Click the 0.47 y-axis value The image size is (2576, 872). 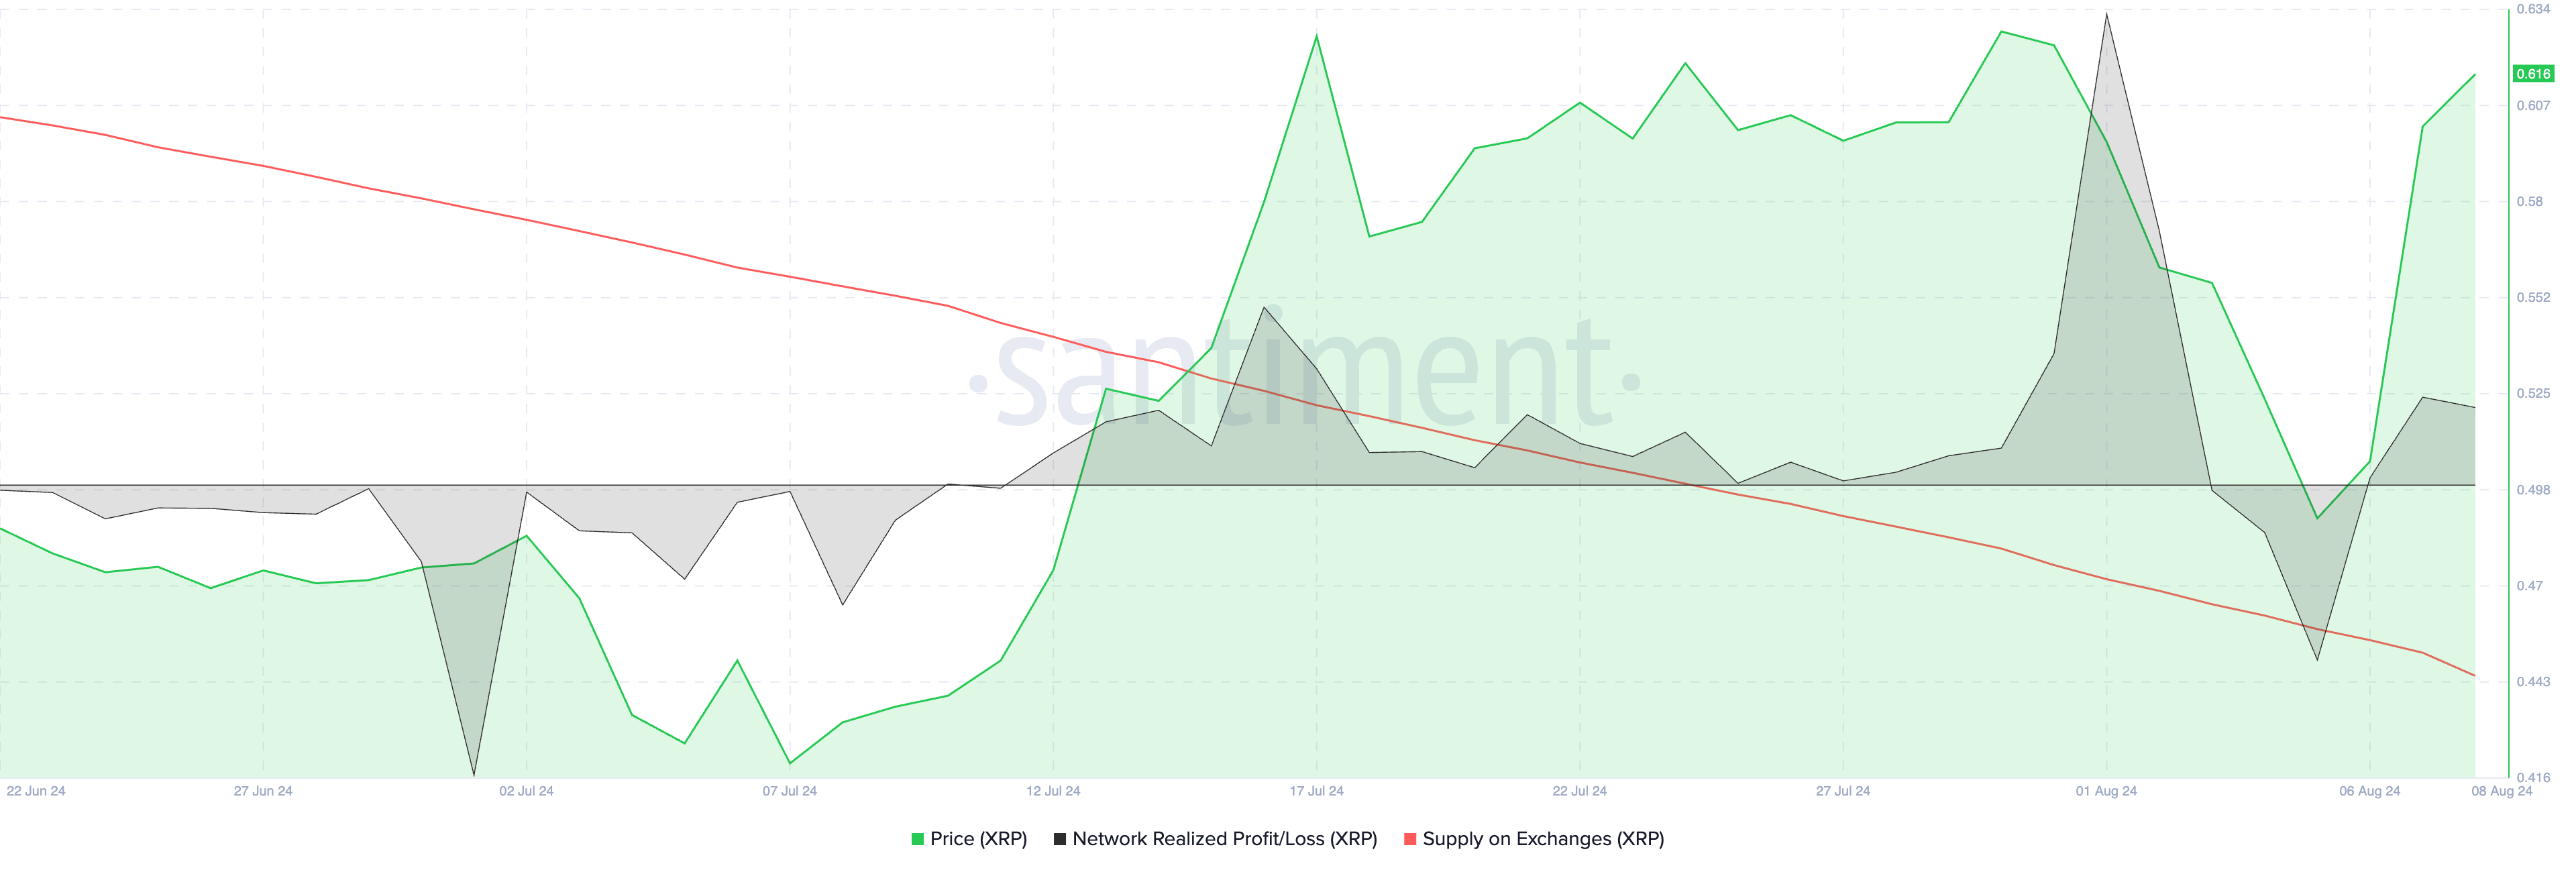(2530, 585)
